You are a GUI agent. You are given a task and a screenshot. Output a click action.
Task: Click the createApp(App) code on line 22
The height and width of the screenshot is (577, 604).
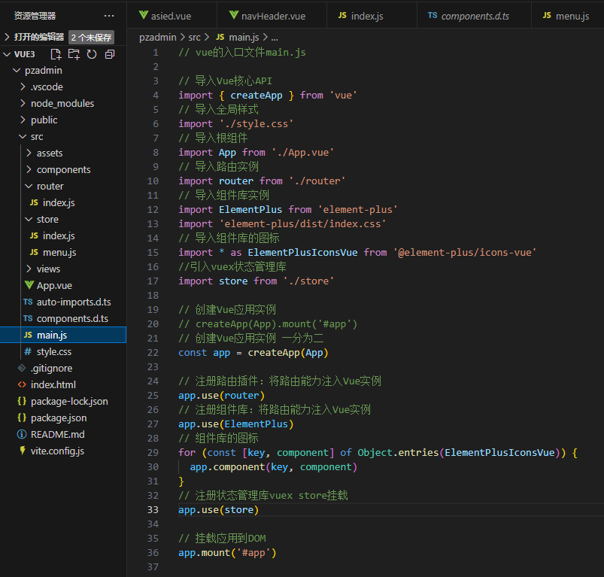288,352
